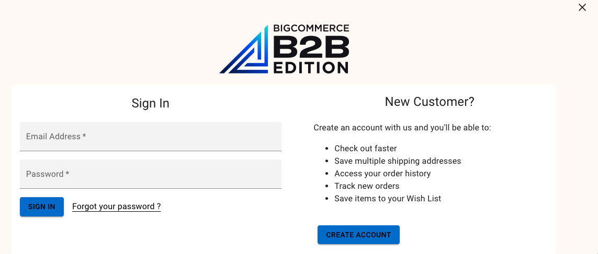Click the required asterisk after Password label
The width and height of the screenshot is (598, 254).
click(67, 173)
